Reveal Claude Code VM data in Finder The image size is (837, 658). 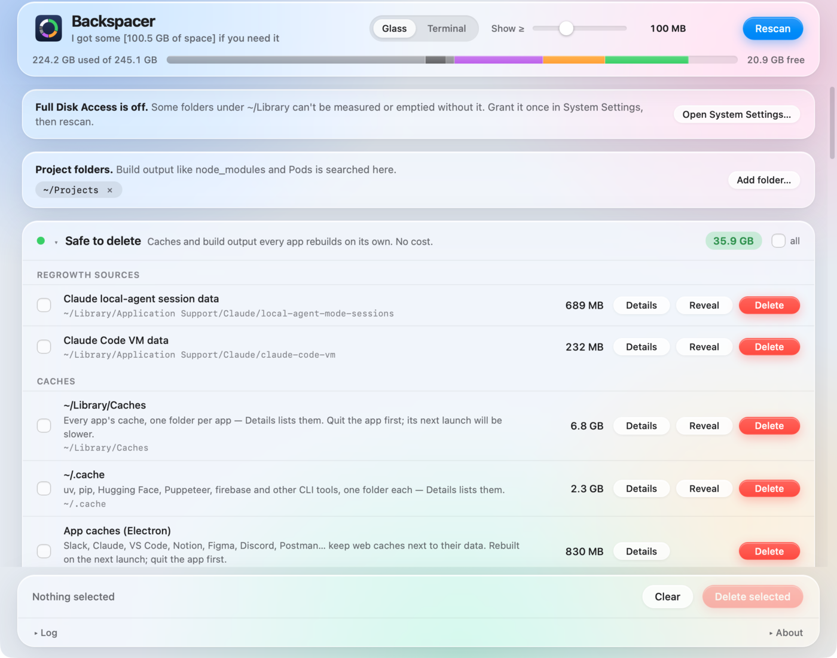(704, 347)
